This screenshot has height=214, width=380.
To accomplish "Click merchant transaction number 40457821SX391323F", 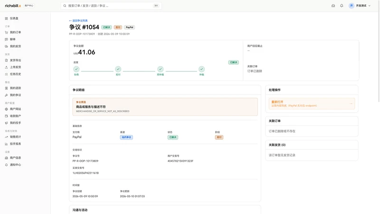I will 180,161.
